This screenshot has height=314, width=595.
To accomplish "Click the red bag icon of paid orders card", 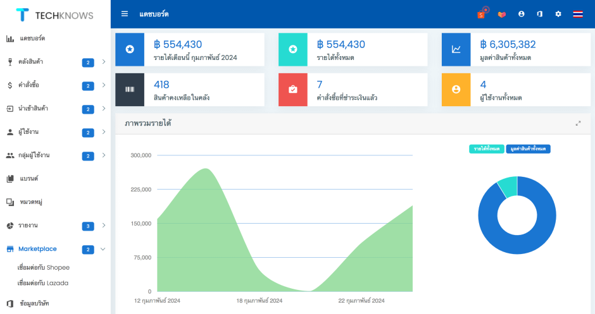I will pyautogui.click(x=293, y=89).
